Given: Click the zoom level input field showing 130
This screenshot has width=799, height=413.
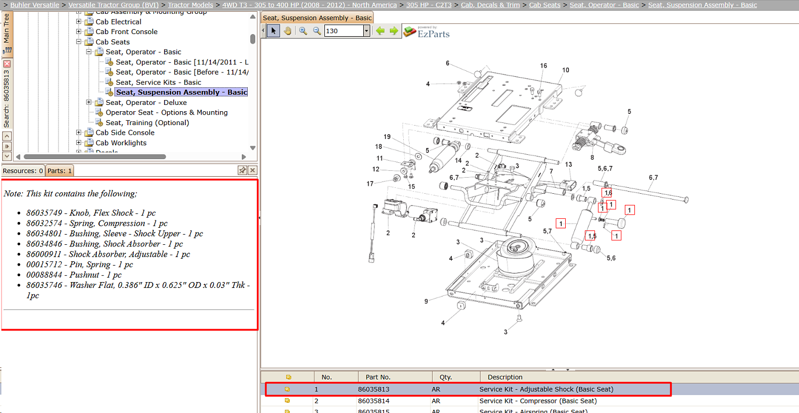Looking at the screenshot, I should click(344, 31).
